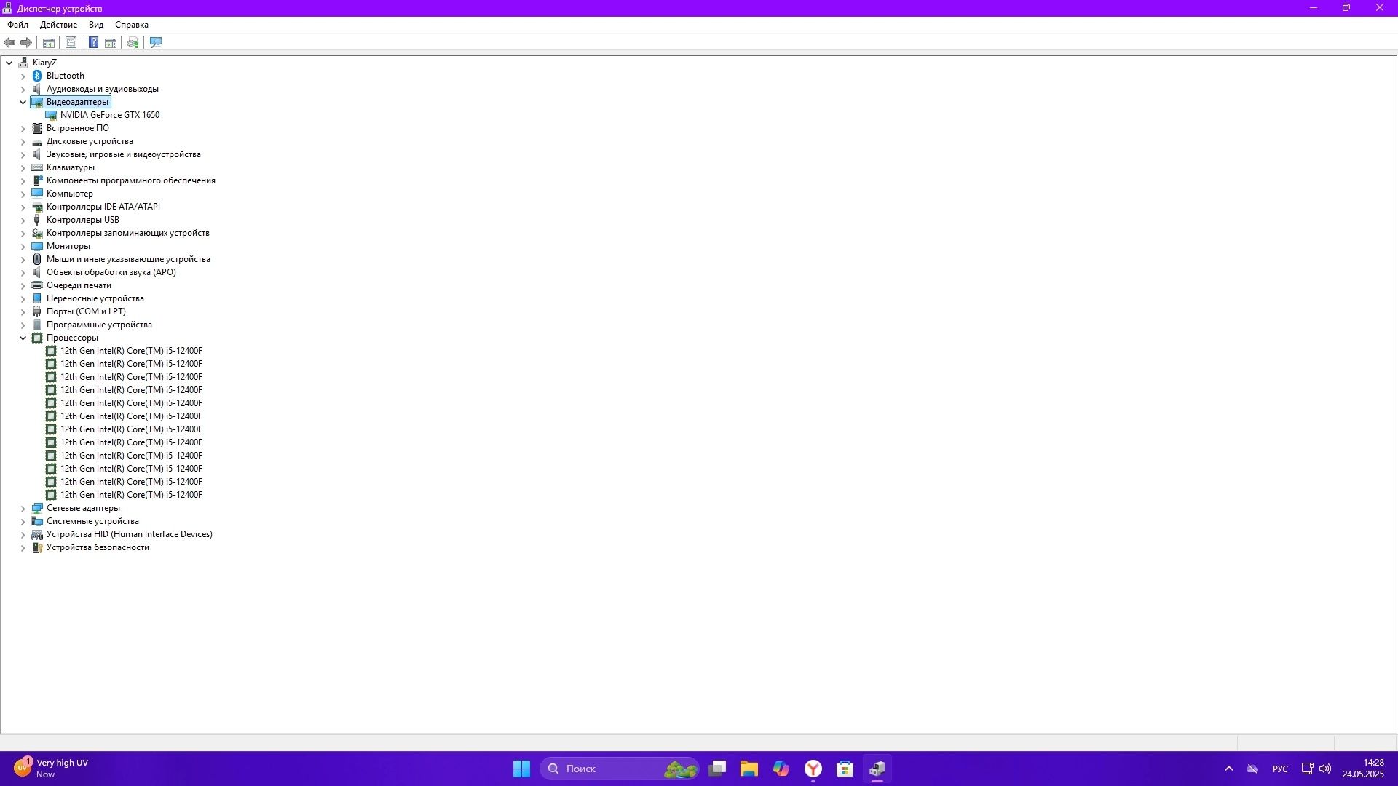This screenshot has width=1398, height=786.
Task: Click the Устройства безопасности icon
Action: [37, 547]
